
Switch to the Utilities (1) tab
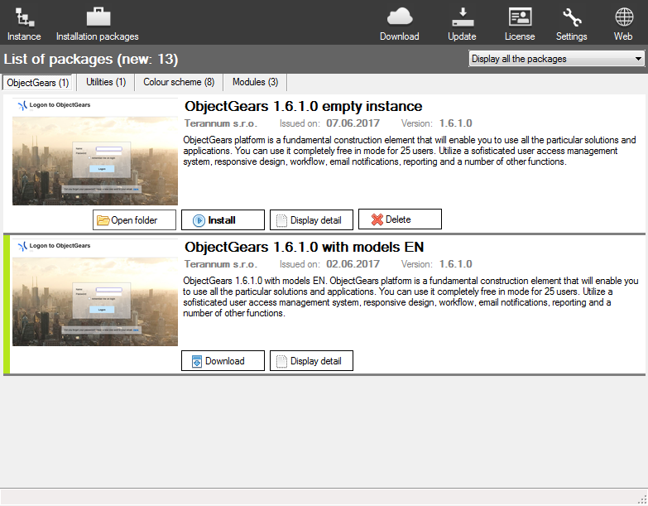(106, 82)
